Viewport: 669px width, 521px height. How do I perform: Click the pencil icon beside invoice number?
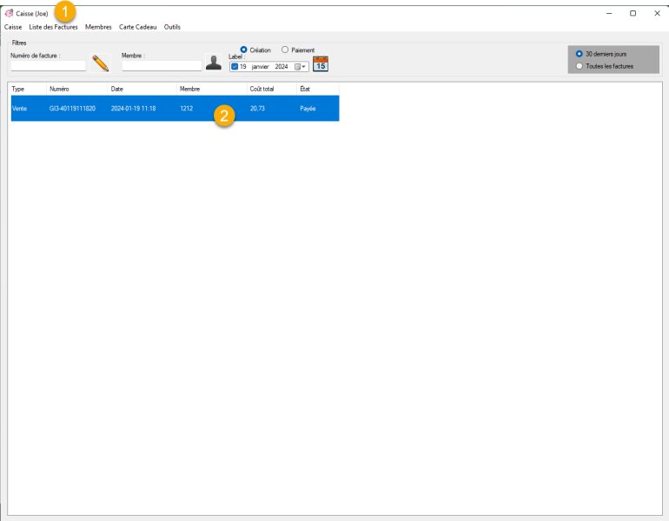coord(100,63)
